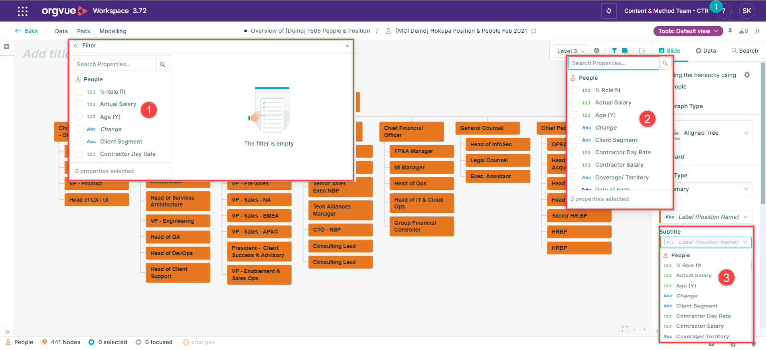Viewport: 766px width, 350px height.
Task: Click the 0 focused status indicator
Action: click(x=154, y=342)
